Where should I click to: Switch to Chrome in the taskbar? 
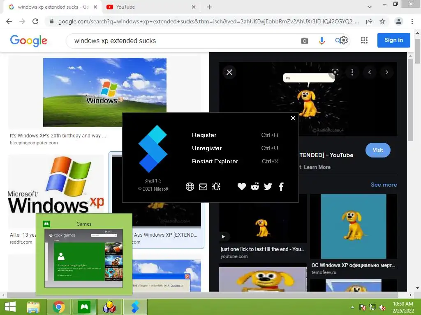tap(59, 307)
